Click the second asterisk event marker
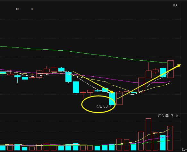Viewport: 187px width, 152px height. [x=32, y=9]
